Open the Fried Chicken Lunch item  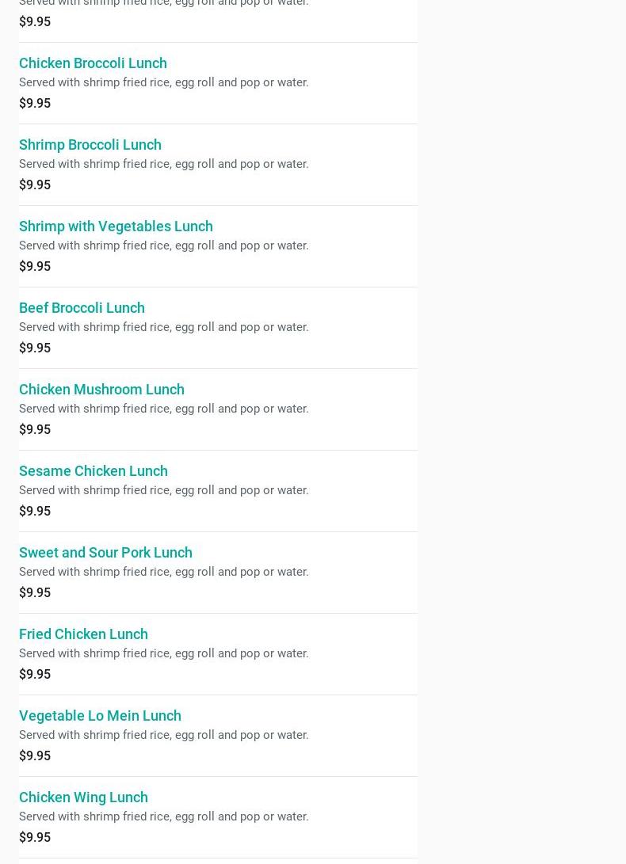tap(83, 634)
